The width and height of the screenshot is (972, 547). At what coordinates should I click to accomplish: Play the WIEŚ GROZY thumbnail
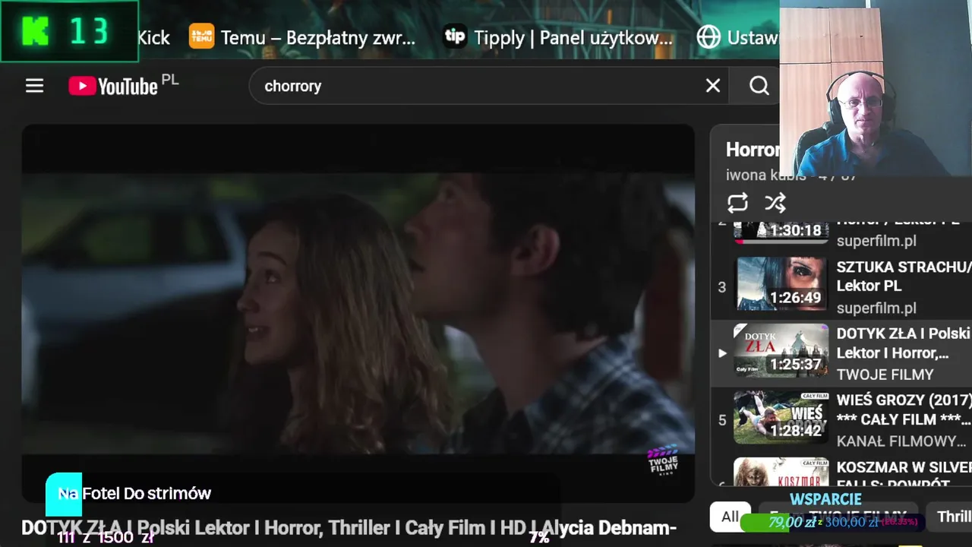coord(781,417)
